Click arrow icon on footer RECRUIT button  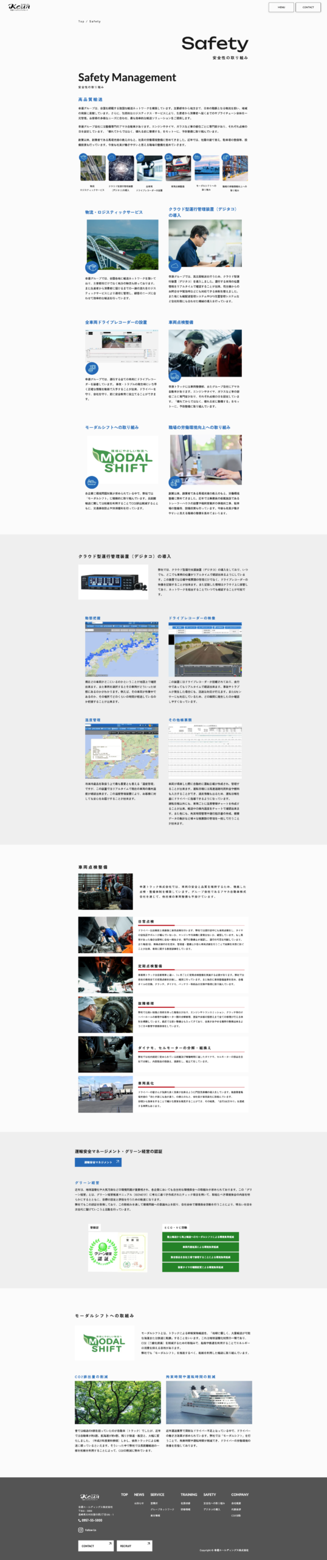click(x=148, y=1544)
